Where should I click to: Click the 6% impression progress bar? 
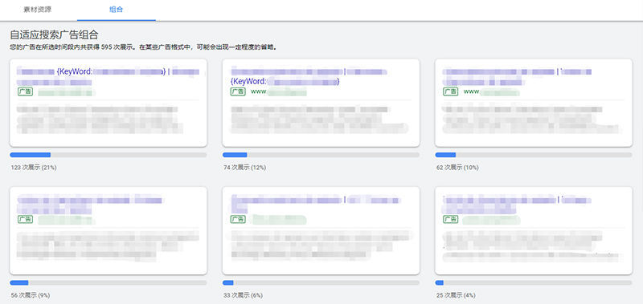[321, 282]
